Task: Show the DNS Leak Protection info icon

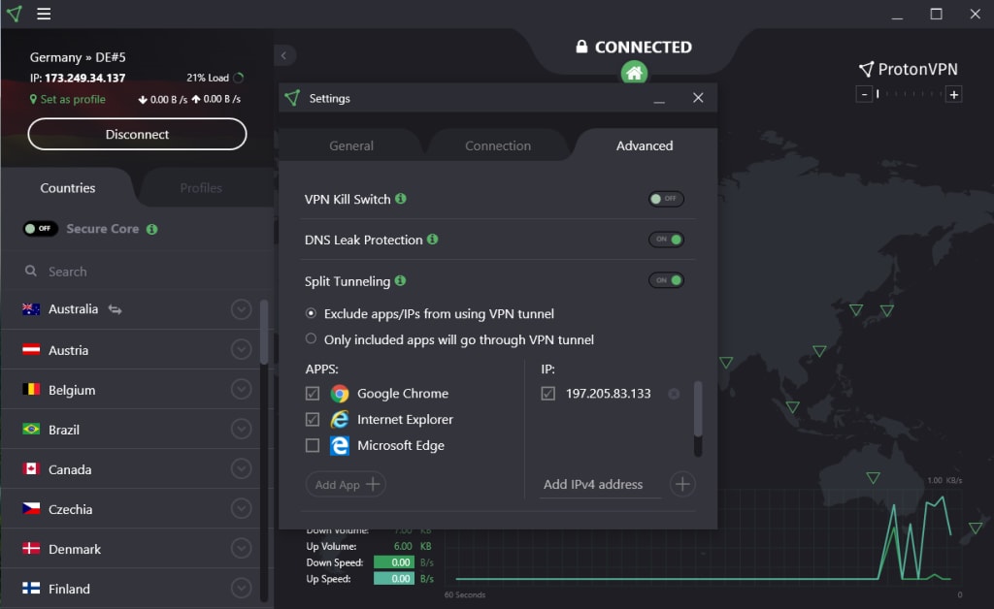Action: pyautogui.click(x=432, y=240)
